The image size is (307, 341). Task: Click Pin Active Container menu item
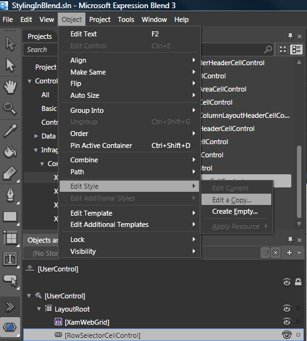[x=129, y=145]
